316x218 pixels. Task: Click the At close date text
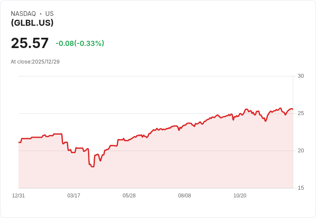(35, 62)
